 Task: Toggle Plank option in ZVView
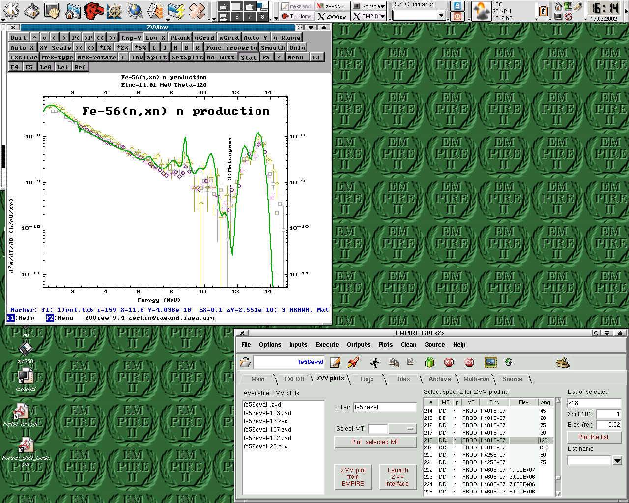click(x=180, y=37)
